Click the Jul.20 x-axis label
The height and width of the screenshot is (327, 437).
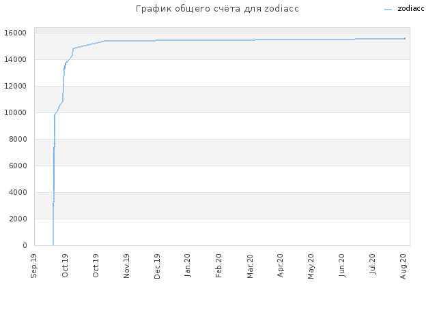(x=373, y=264)
